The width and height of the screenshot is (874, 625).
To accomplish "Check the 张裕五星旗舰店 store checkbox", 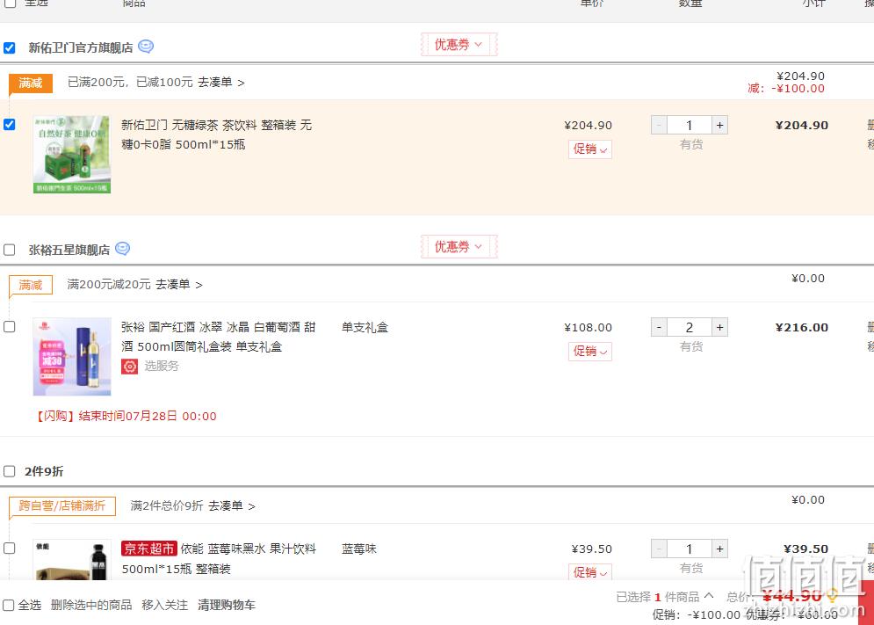I will 10,250.
